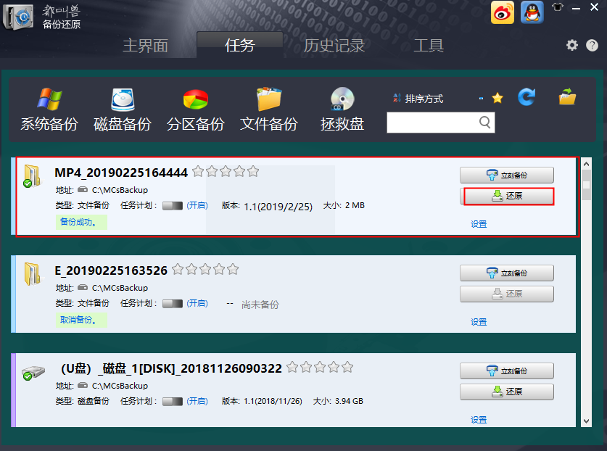The height and width of the screenshot is (451, 607).
Task: Click the task search input field
Action: pyautogui.click(x=432, y=123)
